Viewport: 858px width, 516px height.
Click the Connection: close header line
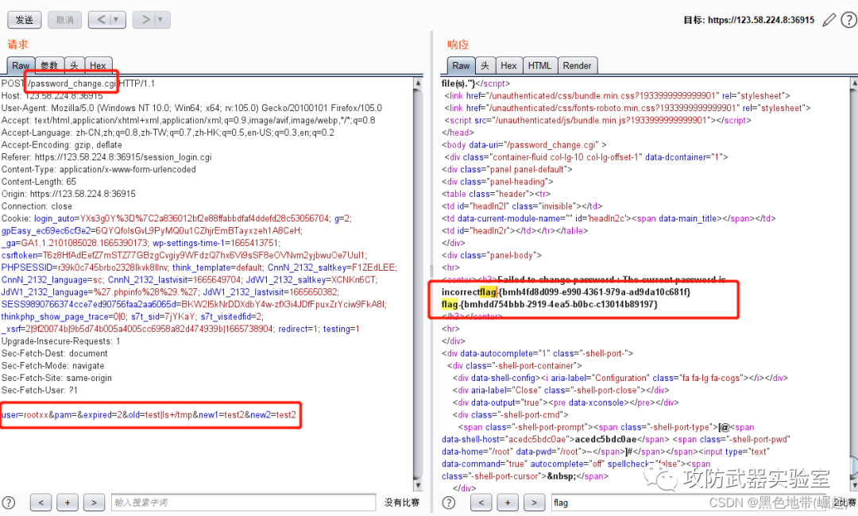click(37, 206)
